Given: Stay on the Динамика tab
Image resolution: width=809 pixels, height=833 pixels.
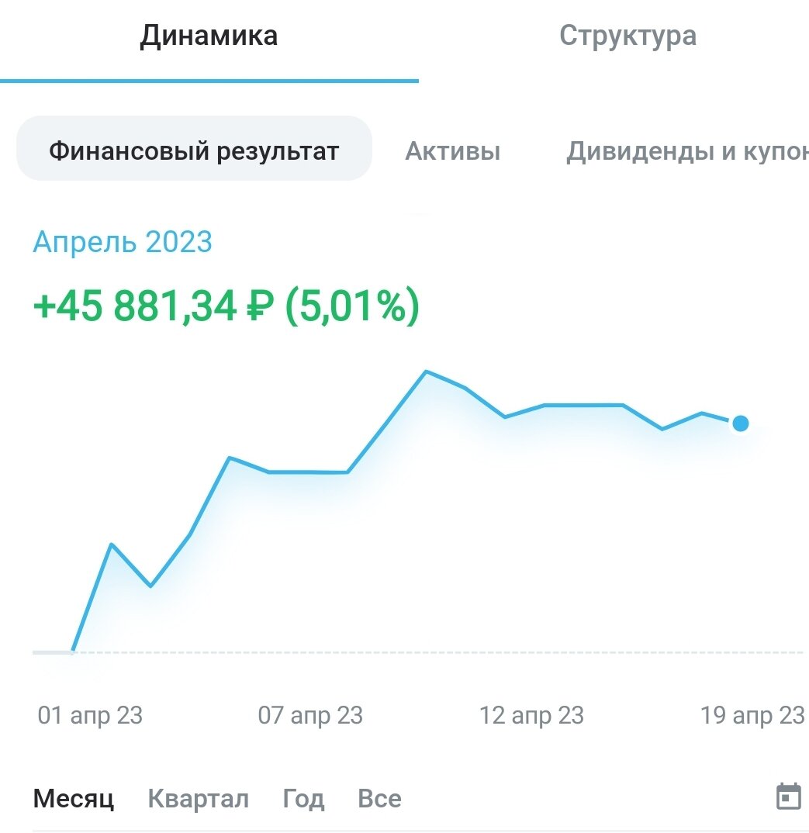Looking at the screenshot, I should point(208,36).
